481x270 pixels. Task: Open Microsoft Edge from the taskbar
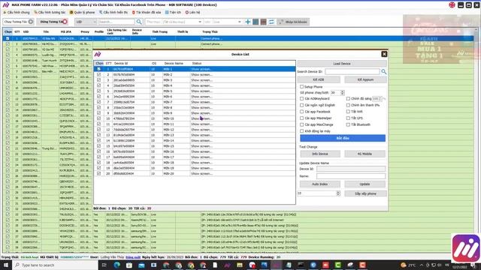[x=117, y=265]
